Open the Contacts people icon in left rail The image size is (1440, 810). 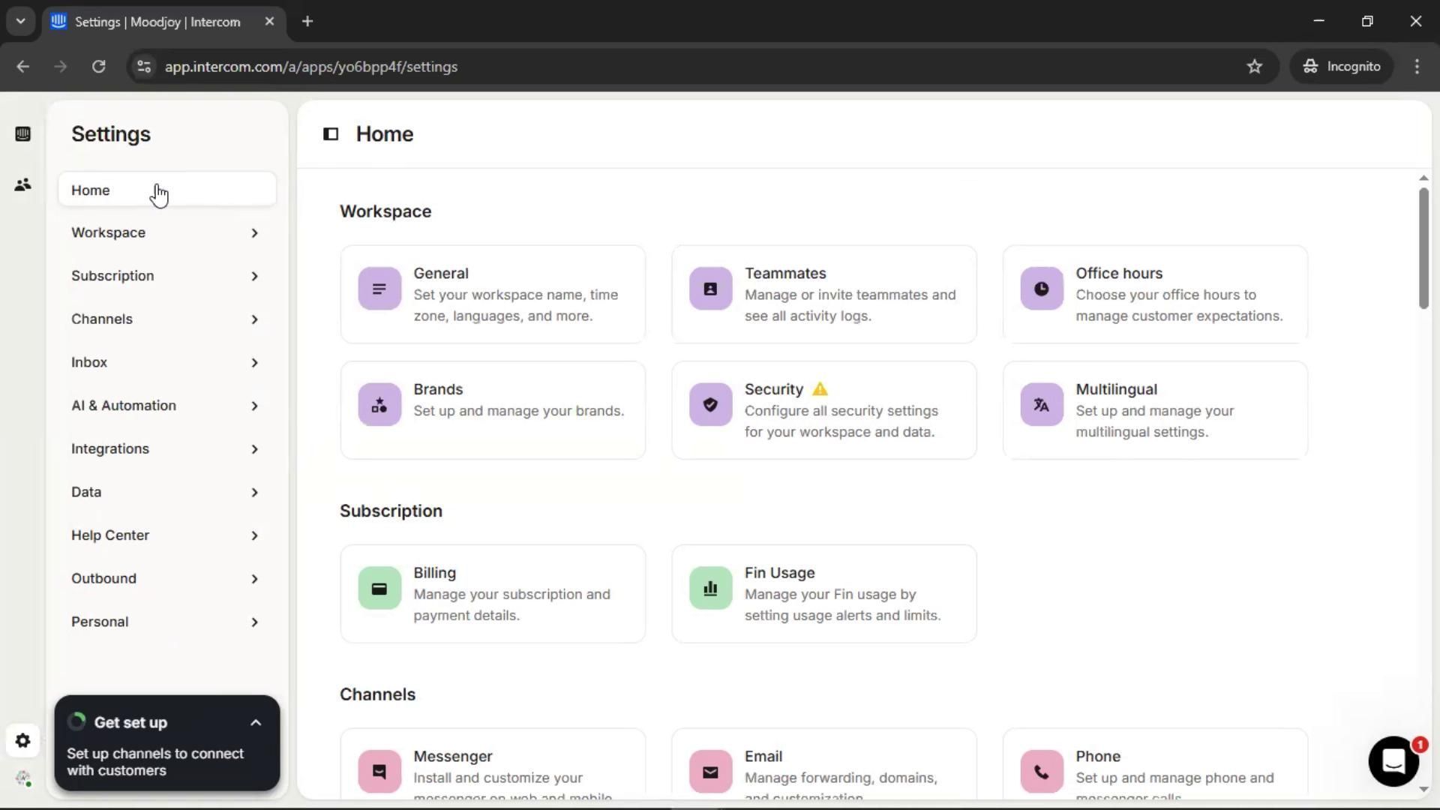[x=22, y=184]
